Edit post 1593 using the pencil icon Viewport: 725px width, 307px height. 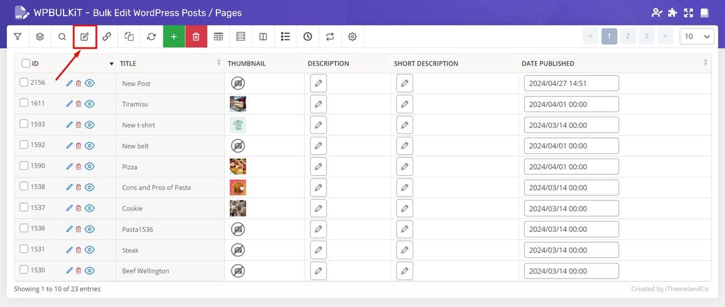(69, 125)
